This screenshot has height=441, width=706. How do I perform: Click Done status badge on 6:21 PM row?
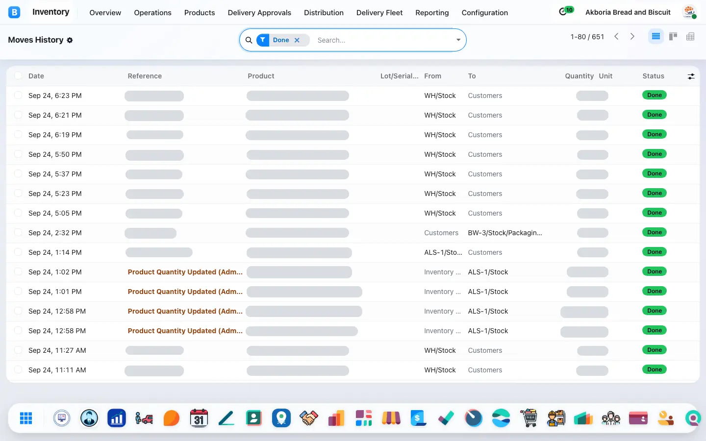point(655,115)
